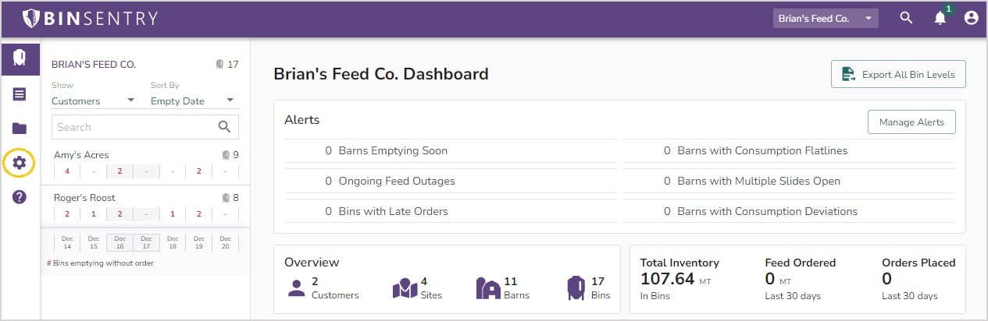This screenshot has width=988, height=321.
Task: Open Ongoing Feed Outages alert row
Action: point(397,181)
